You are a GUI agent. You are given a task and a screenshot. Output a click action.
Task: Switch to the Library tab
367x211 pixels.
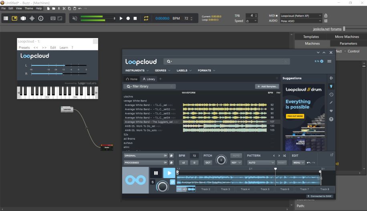(x=149, y=79)
